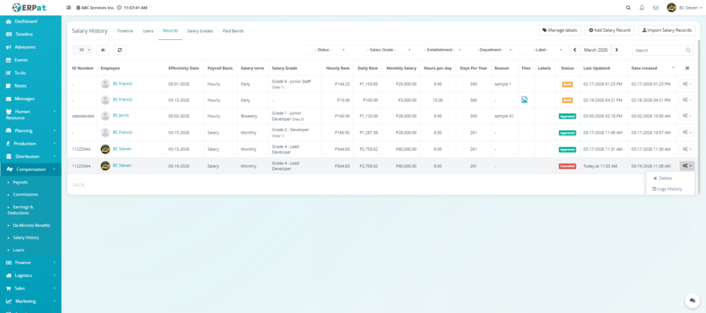Expand the Salary Grade filter dropdown
This screenshot has width=706, height=313.
pos(383,50)
